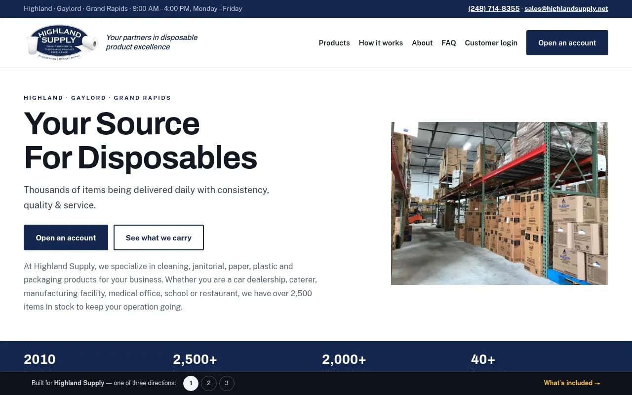632x395 pixels.
Task: Open the About nav link
Action: pos(422,43)
